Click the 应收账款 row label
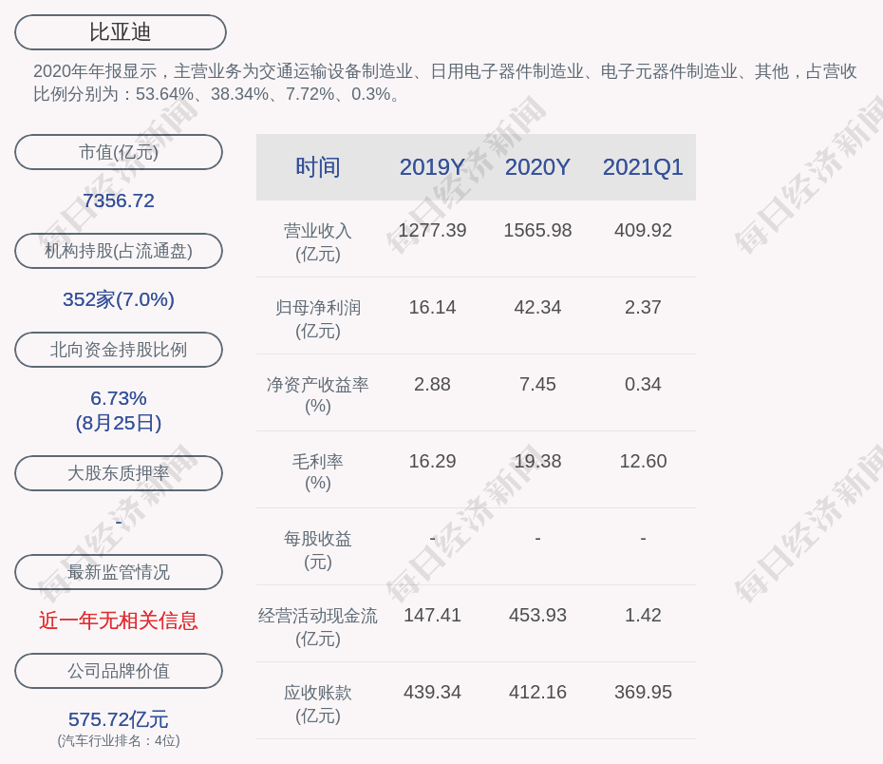Image resolution: width=883 pixels, height=764 pixels. pos(318,704)
